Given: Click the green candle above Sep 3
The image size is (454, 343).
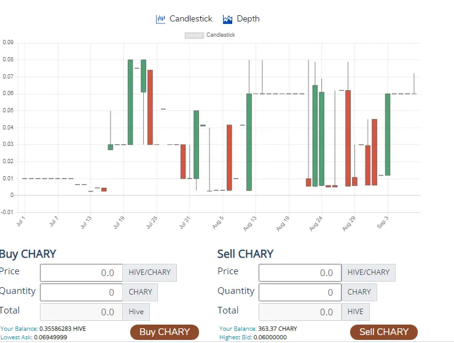Looking at the screenshot, I should click(x=388, y=134).
